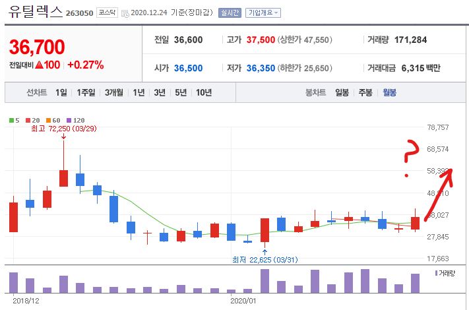Image resolution: width=469 pixels, height=310 pixels.
Task: Click the stock name 유틸렉스
Action: [36, 12]
